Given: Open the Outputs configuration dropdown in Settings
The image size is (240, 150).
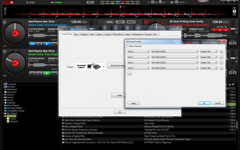Looking at the screenshot, I should [x=90, y=66].
